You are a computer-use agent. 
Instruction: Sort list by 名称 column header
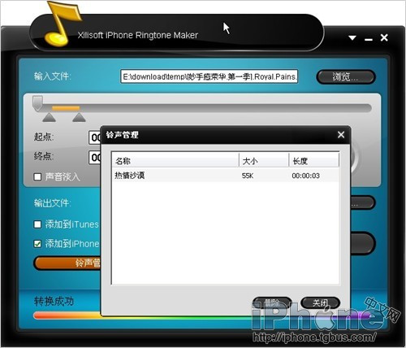(x=175, y=161)
